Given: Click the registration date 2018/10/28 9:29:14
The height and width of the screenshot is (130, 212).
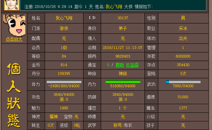Looking at the screenshot, I should coord(54,7).
